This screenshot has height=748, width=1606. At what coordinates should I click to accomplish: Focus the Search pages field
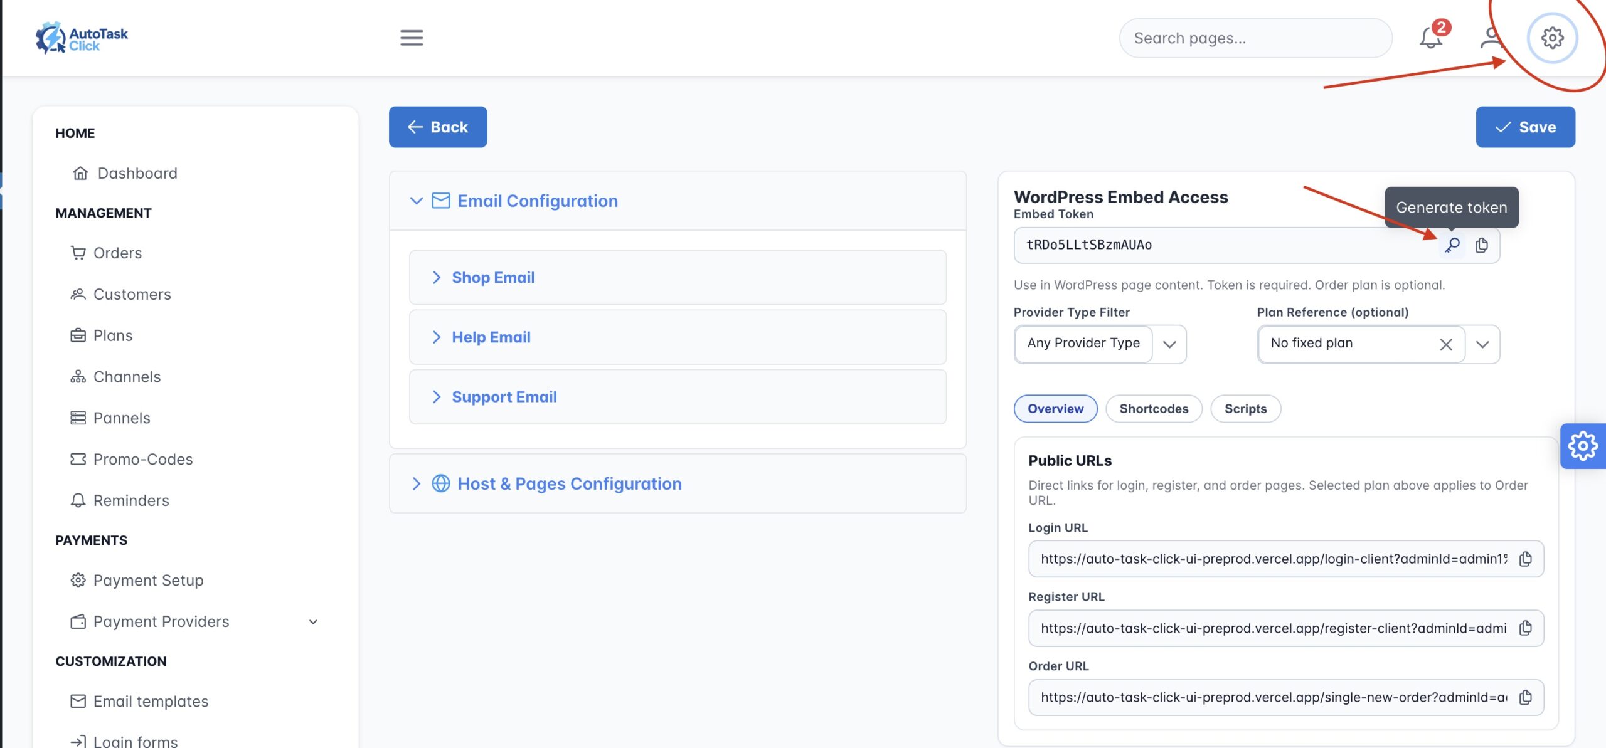1255,38
